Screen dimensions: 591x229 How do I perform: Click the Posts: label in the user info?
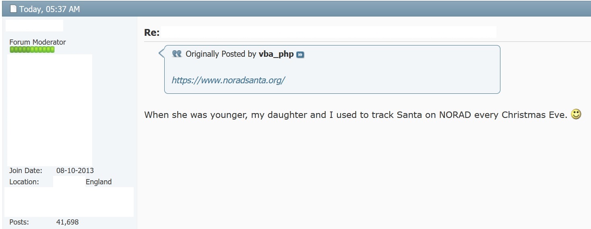click(19, 222)
